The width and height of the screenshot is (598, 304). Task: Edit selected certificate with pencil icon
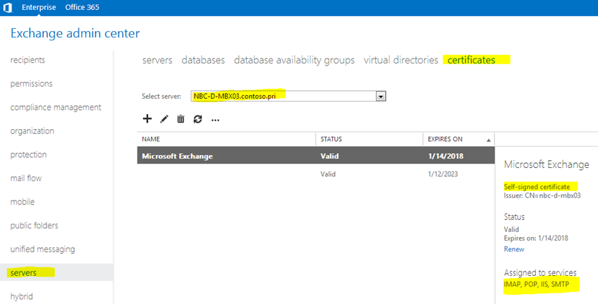164,119
